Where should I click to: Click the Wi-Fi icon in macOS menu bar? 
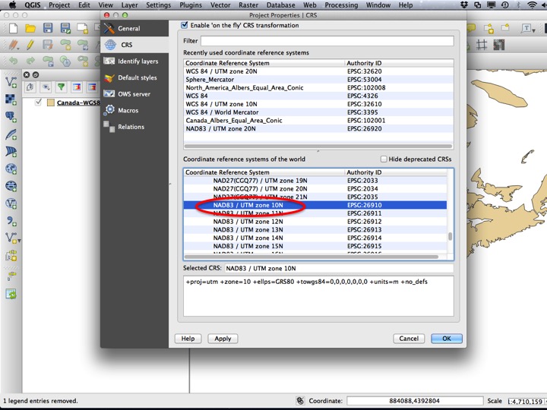pyautogui.click(x=532, y=5)
